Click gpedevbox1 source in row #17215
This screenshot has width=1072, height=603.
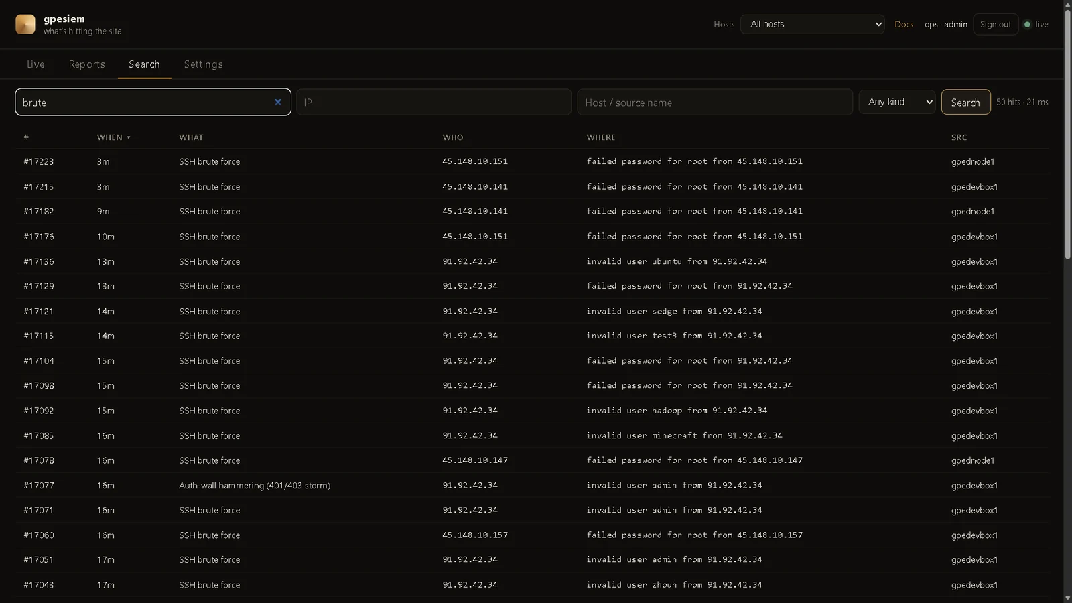click(974, 186)
